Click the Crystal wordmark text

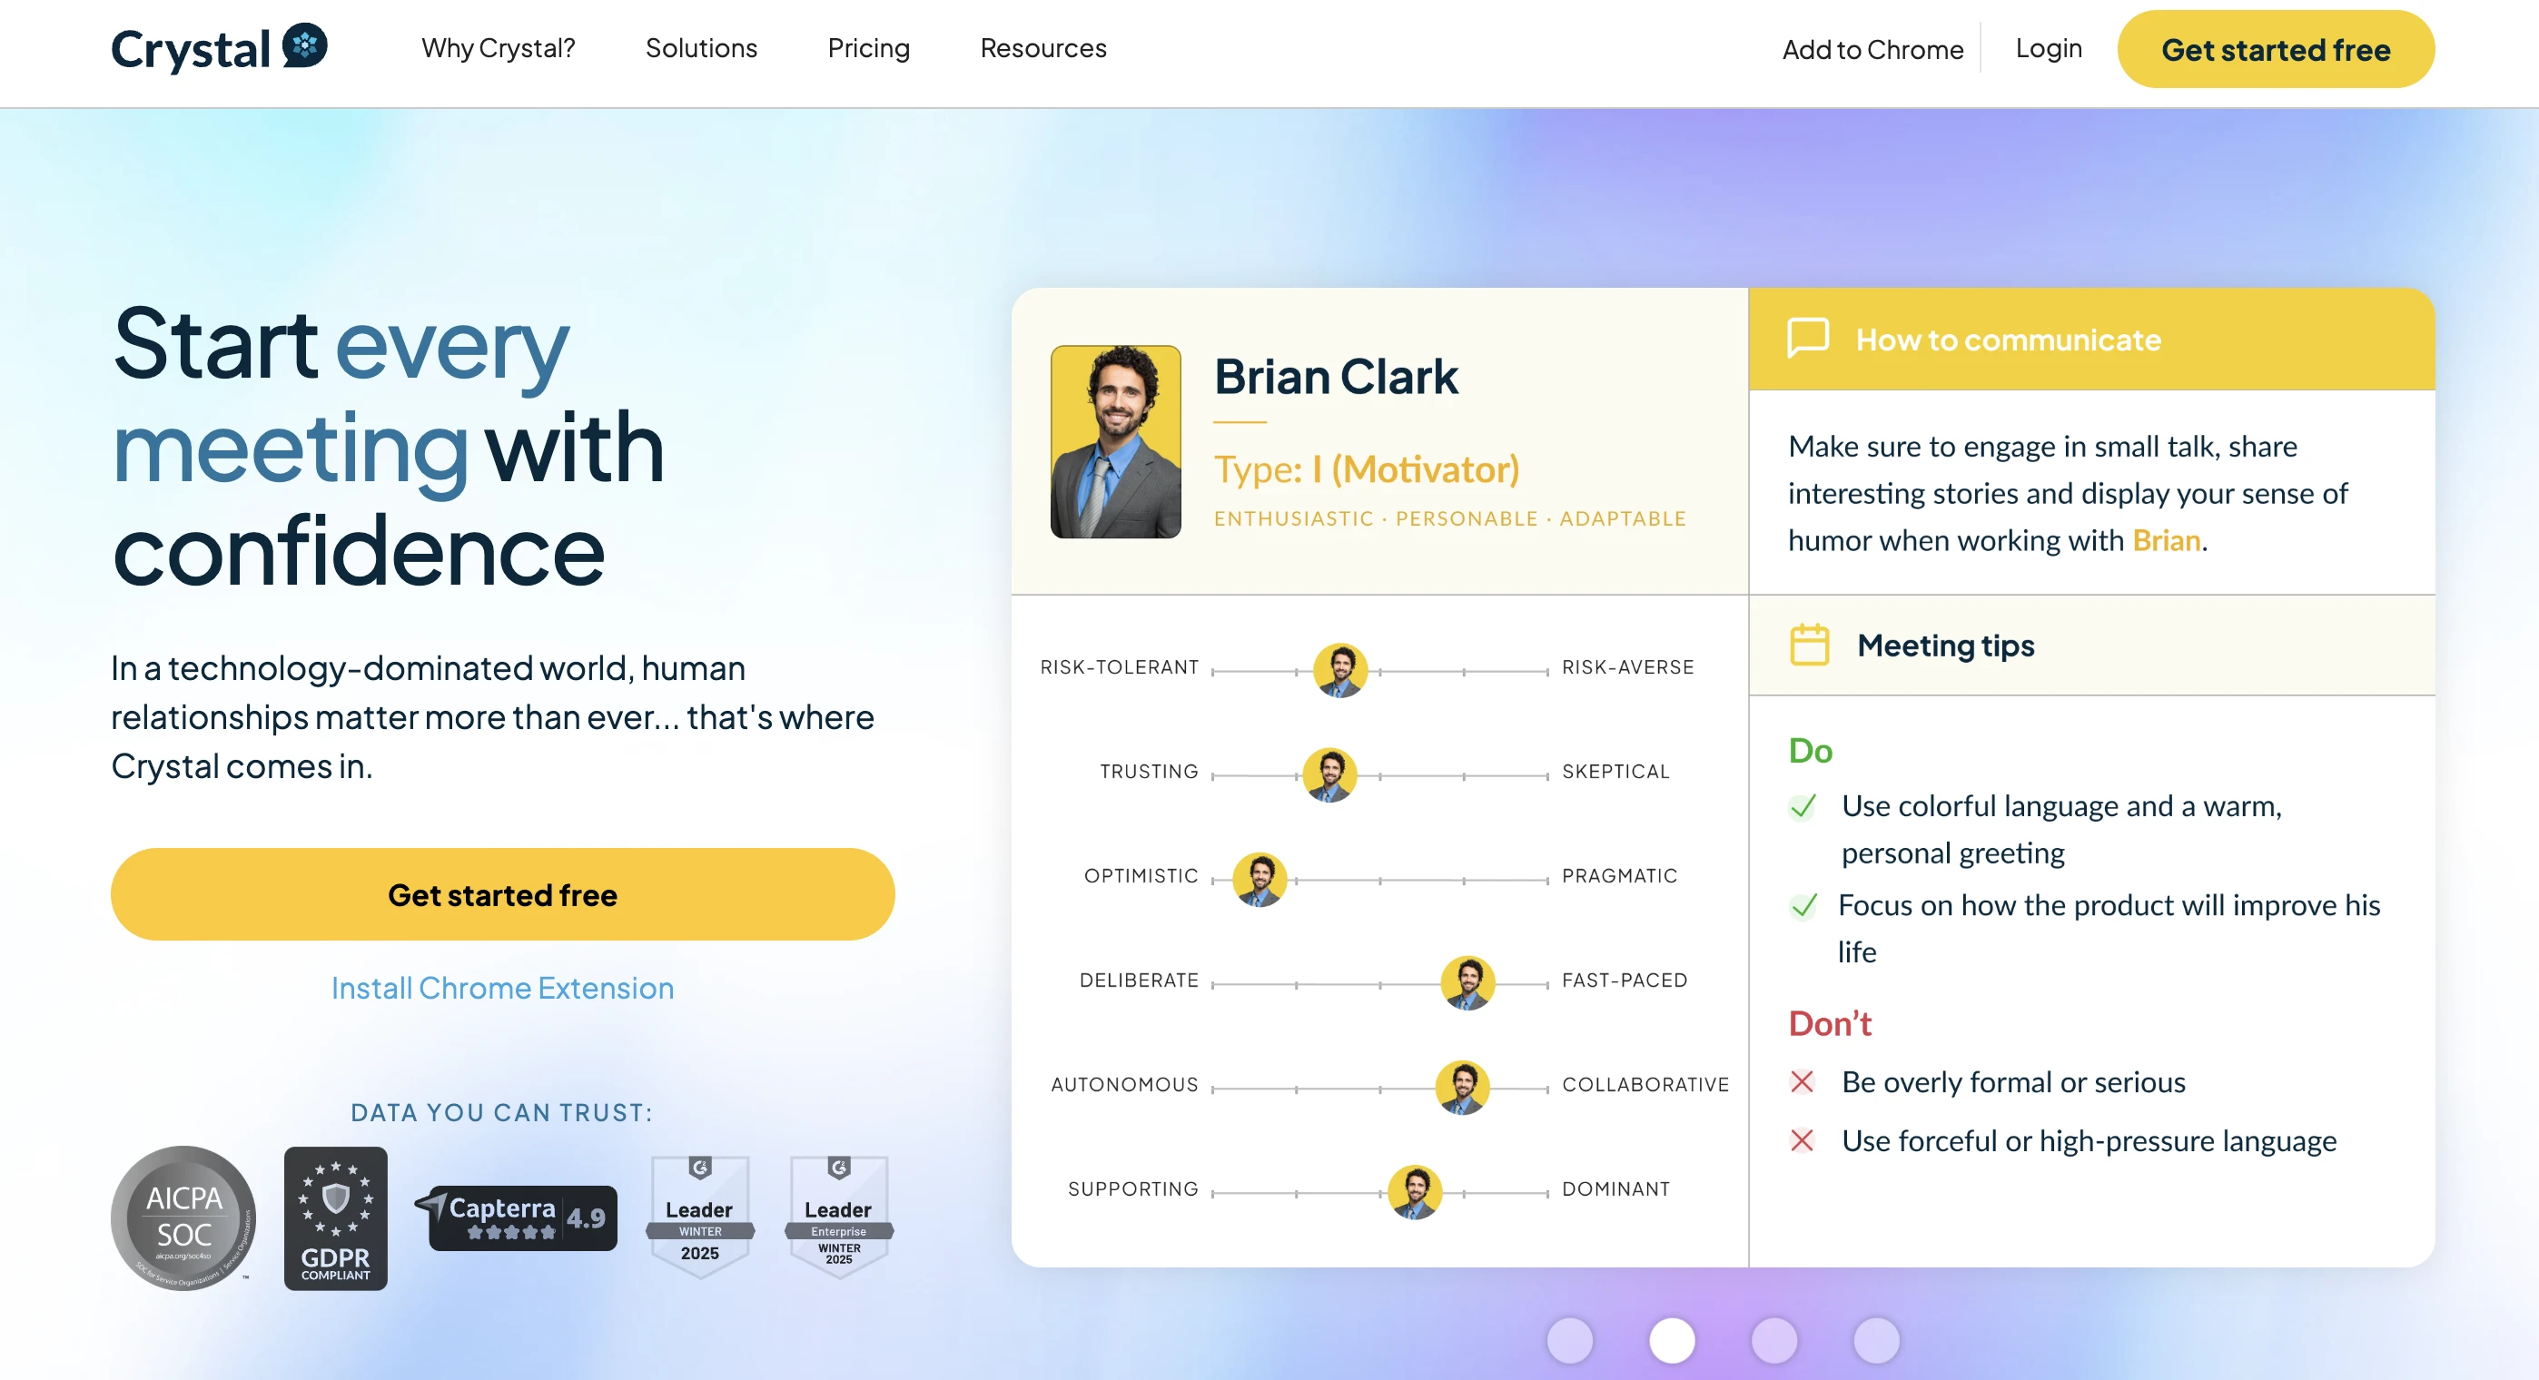click(190, 50)
